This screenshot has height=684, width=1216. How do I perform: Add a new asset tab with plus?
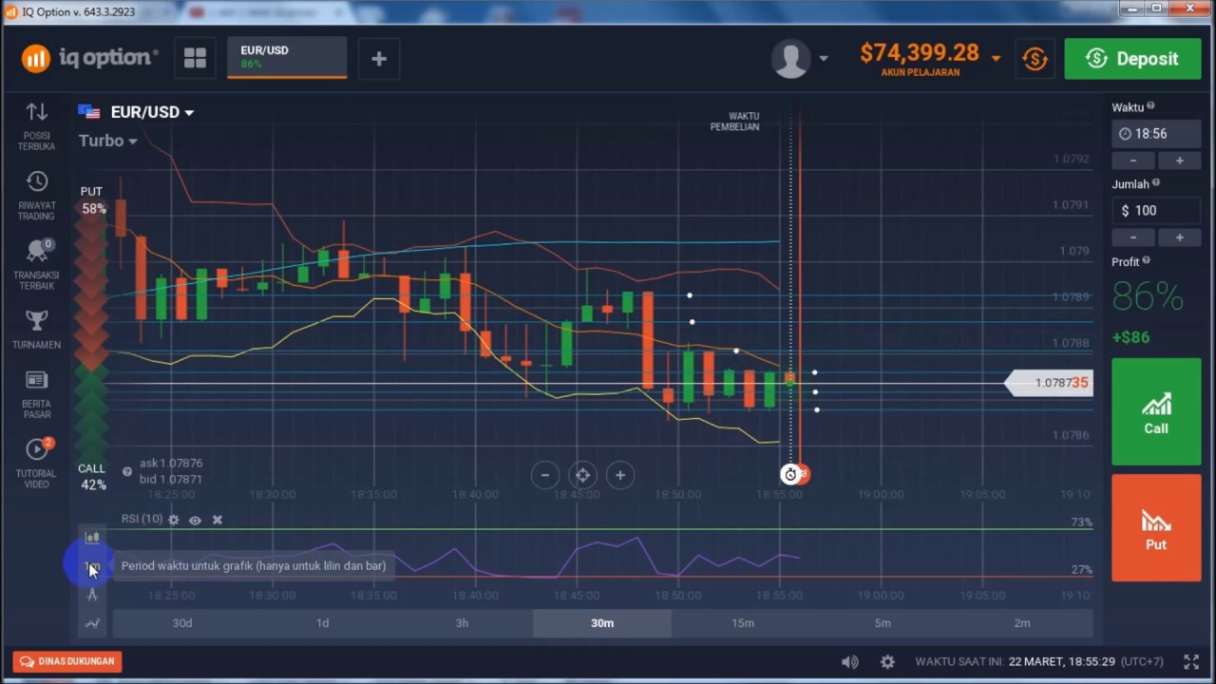[x=379, y=59]
